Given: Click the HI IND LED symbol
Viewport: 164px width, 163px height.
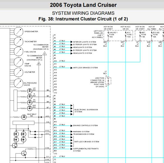Looking at the screenshot, I should [x=30, y=102].
